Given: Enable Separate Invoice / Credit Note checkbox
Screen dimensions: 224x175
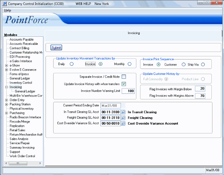Looking at the screenshot, I should [x=124, y=77].
